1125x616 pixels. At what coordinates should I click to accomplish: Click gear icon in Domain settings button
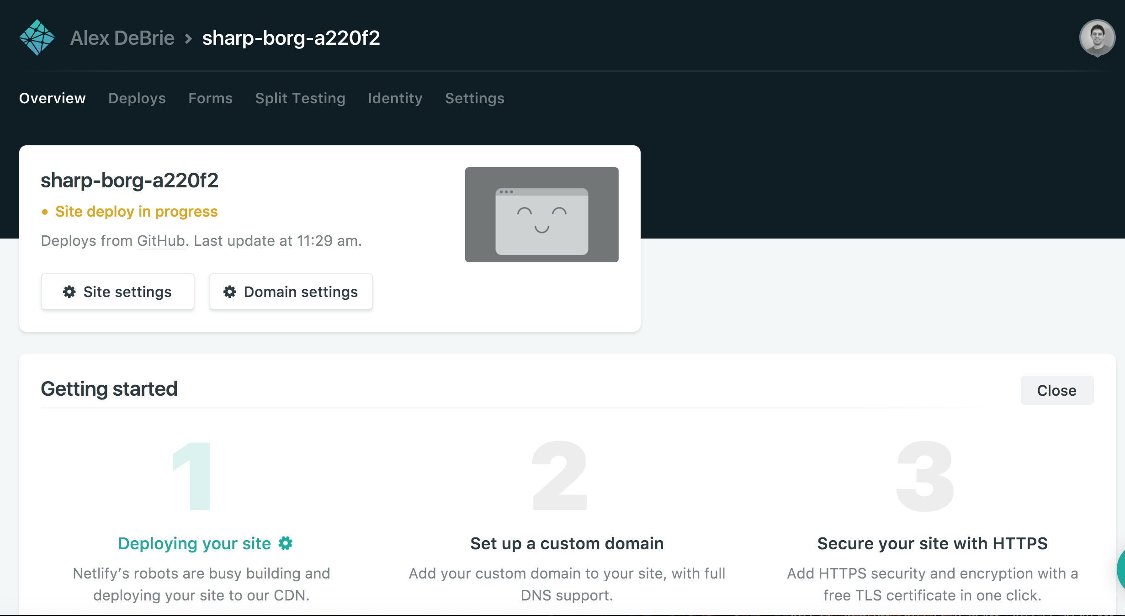point(230,292)
